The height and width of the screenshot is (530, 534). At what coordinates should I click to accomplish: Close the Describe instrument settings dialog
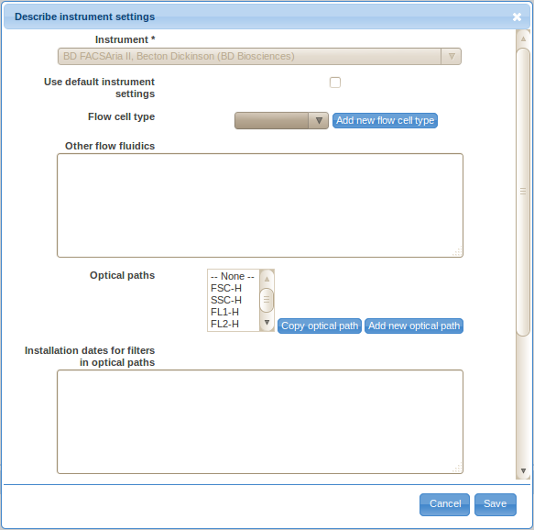(x=517, y=17)
